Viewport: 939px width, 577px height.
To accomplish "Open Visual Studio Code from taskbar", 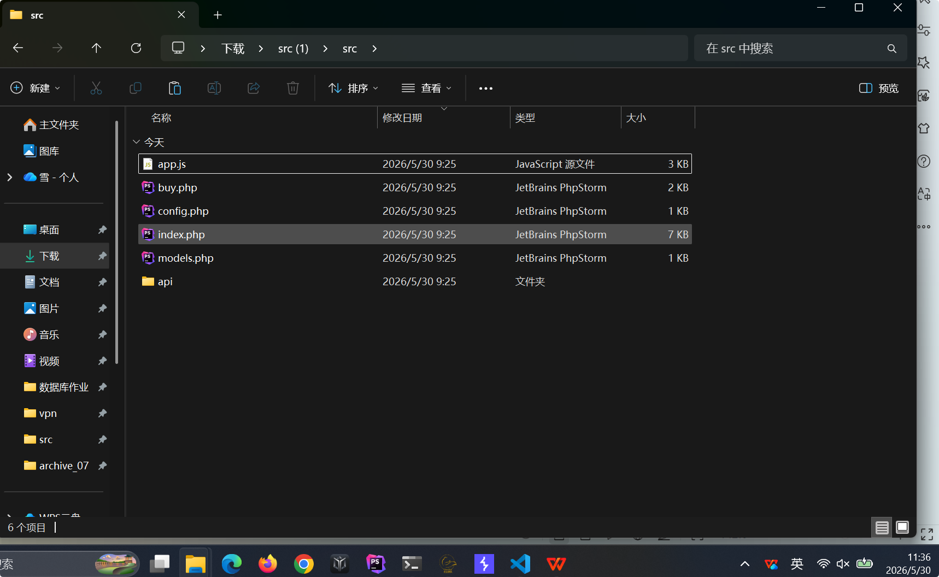I will [x=520, y=563].
